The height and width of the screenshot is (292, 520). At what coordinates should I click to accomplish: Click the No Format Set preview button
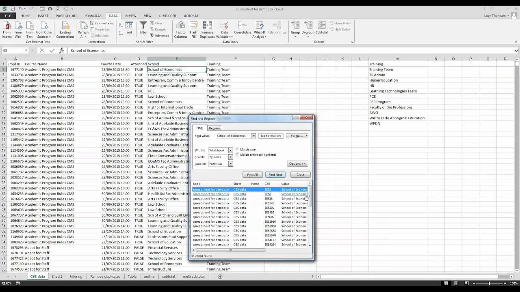coord(271,136)
